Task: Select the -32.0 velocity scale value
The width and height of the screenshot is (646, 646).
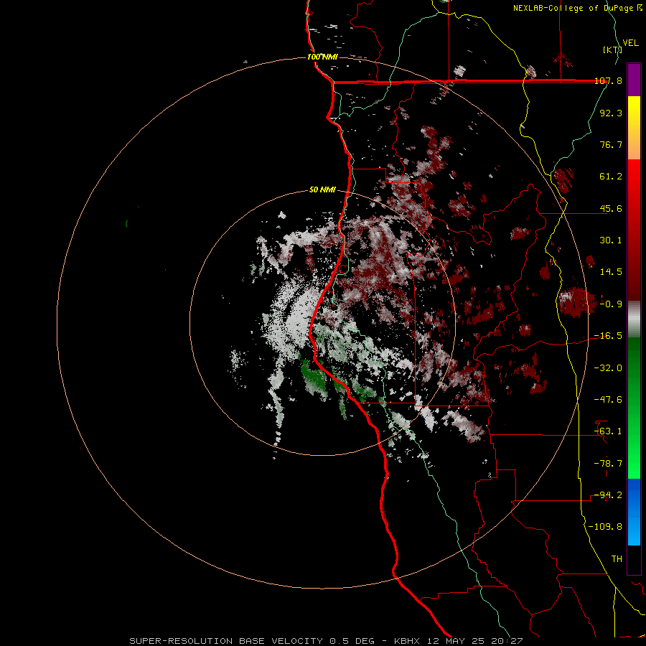Action: [x=608, y=368]
